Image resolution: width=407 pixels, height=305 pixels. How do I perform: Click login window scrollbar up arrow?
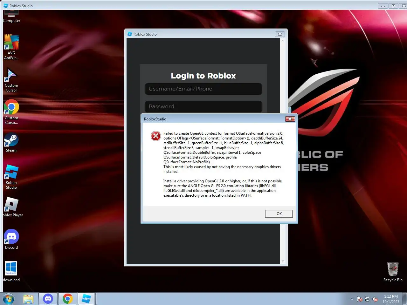pyautogui.click(x=283, y=41)
